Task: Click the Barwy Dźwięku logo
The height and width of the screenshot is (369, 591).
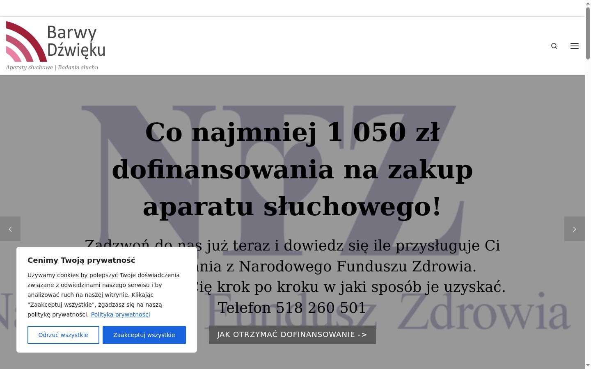Action: 55,41
